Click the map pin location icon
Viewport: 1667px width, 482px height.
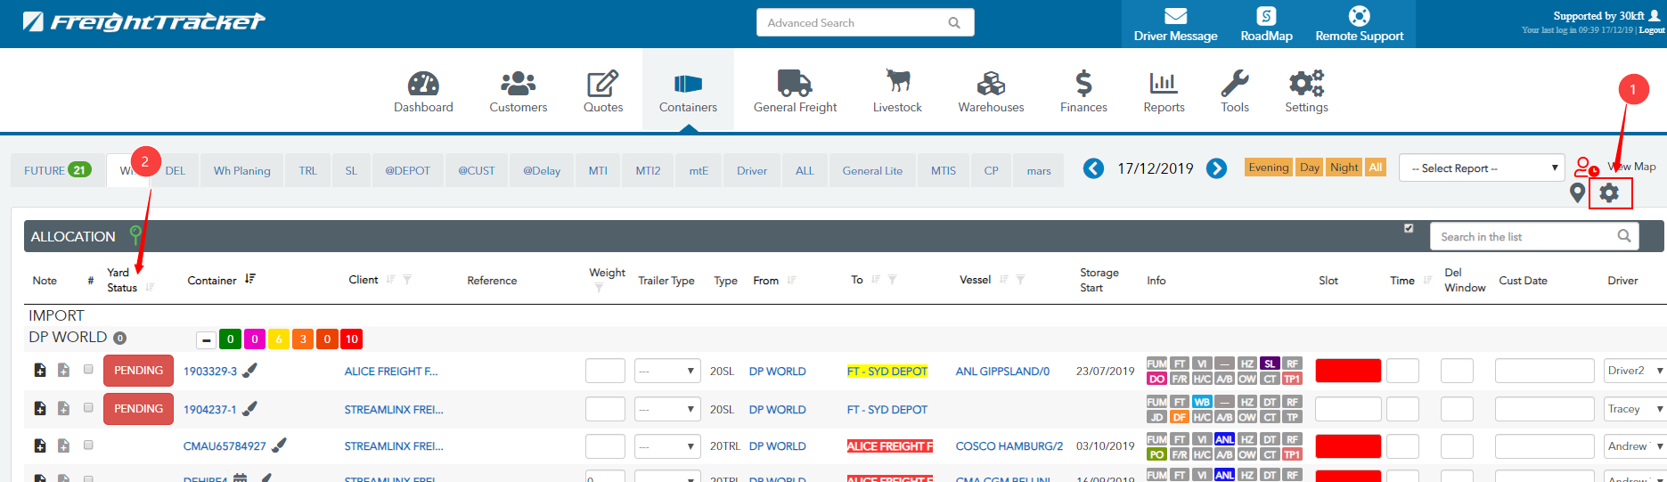coord(1577,192)
